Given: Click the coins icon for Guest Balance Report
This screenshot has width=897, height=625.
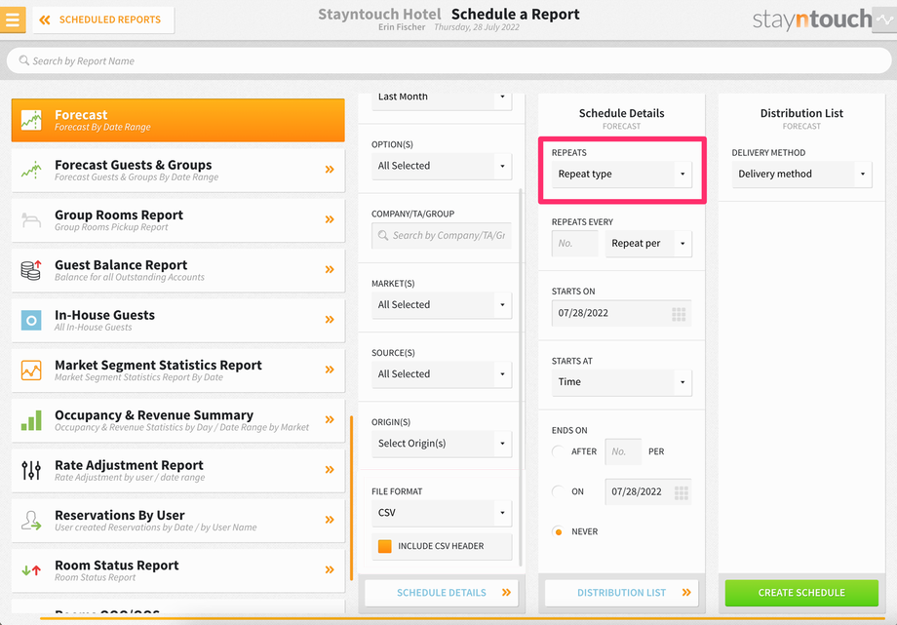Looking at the screenshot, I should (31, 269).
